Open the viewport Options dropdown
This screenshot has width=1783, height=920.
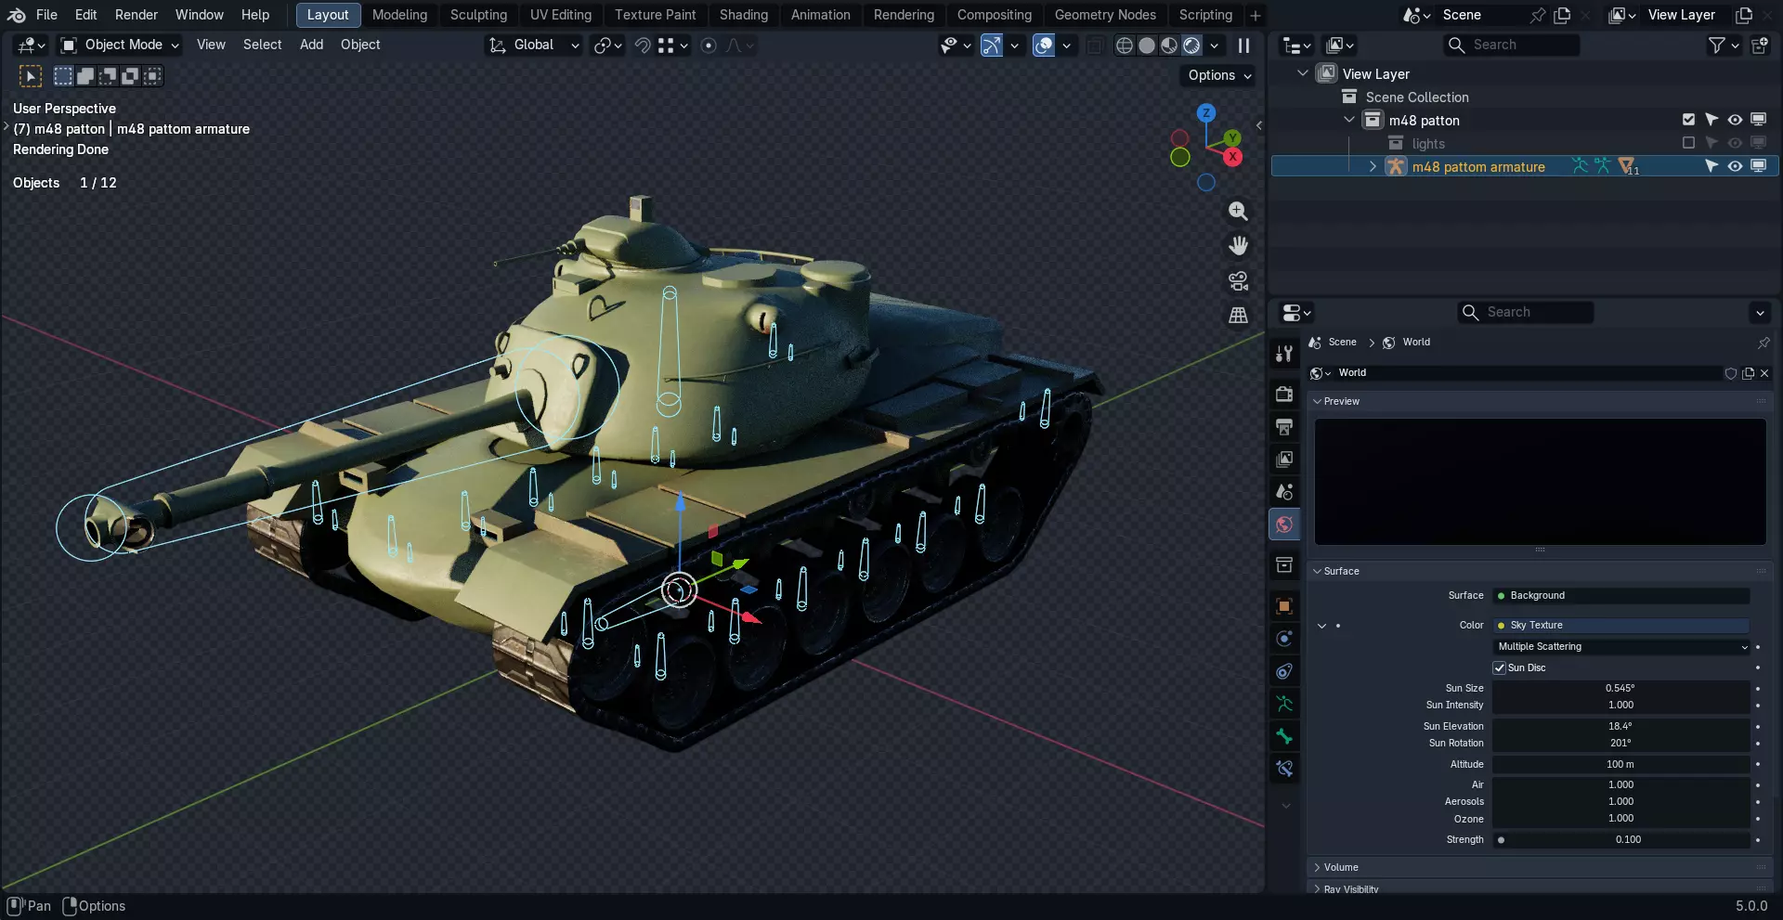click(x=1219, y=75)
